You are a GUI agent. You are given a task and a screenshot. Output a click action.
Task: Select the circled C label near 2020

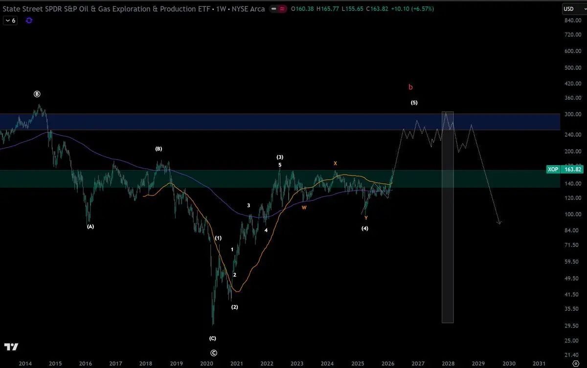click(x=213, y=353)
